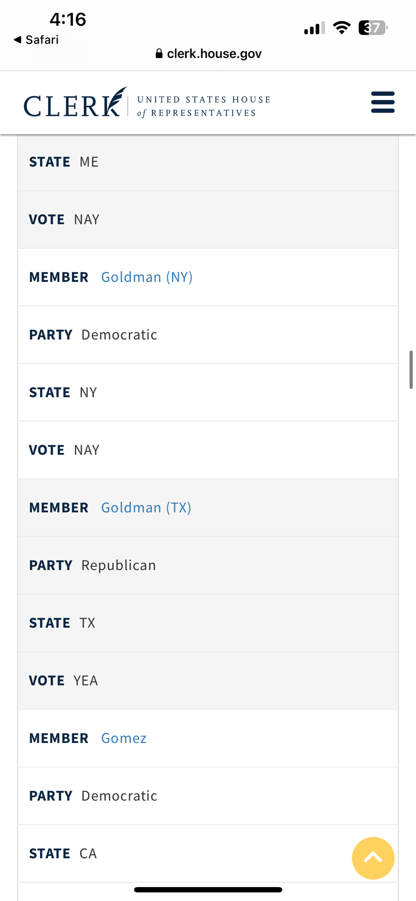This screenshot has width=416, height=901.
Task: Open the hamburger navigation menu
Action: [x=383, y=102]
